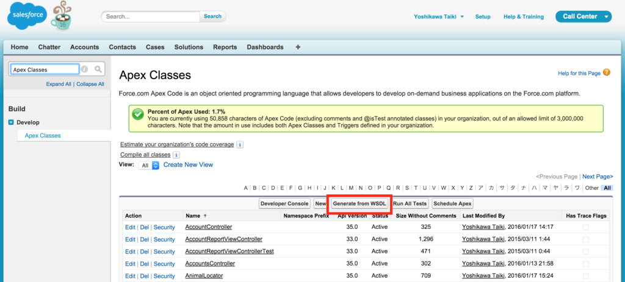Viewport: 625px width, 282px height.
Task: Open the View dropdown set to All
Action: (149, 165)
